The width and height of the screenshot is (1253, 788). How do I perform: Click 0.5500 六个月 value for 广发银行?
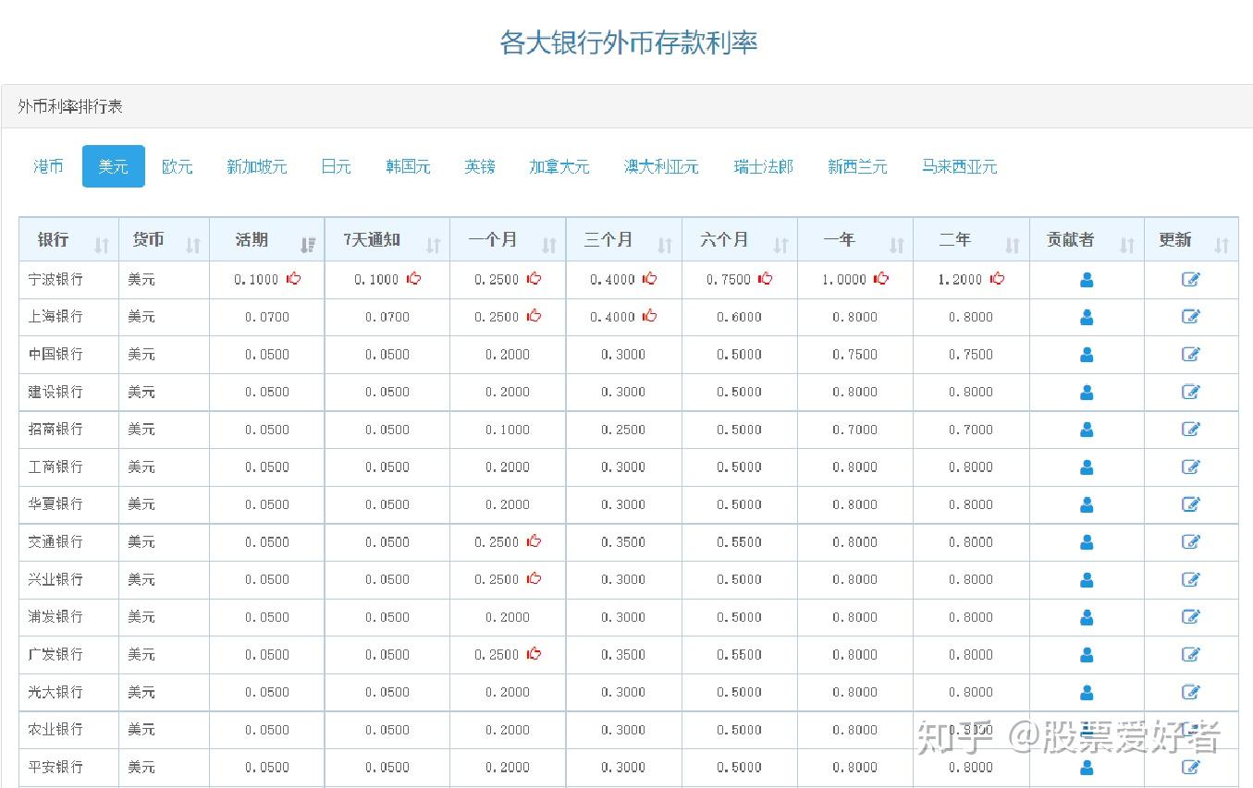click(x=740, y=655)
